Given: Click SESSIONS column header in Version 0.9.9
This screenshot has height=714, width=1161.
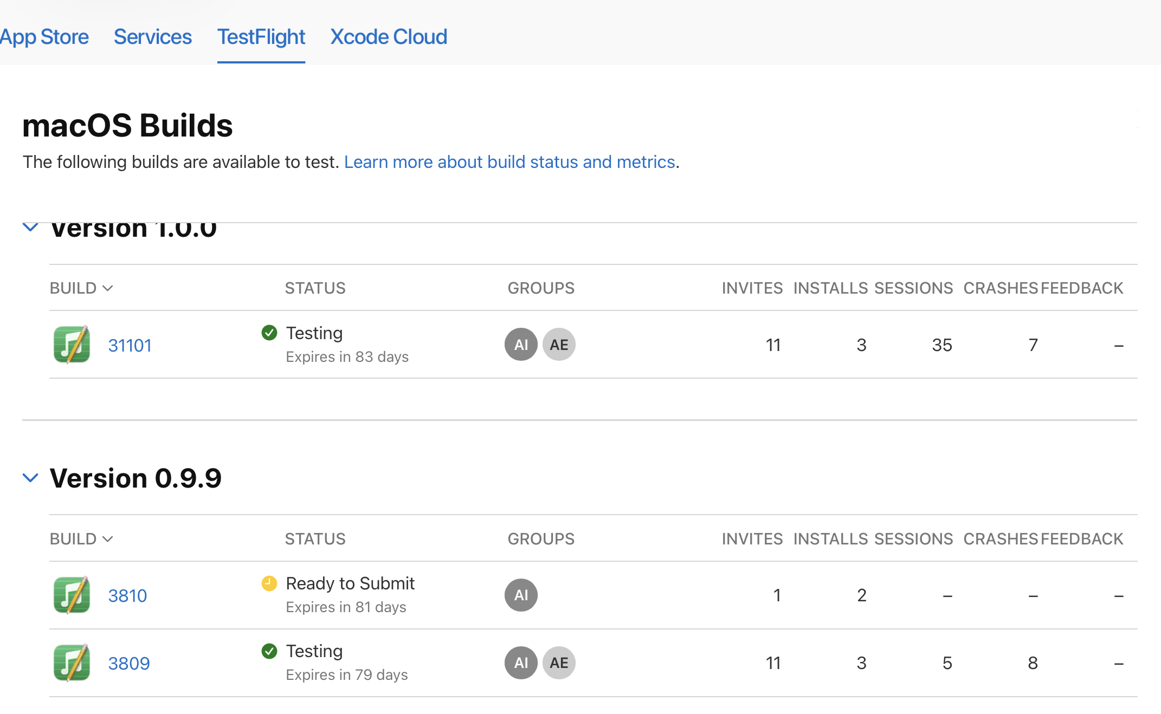Looking at the screenshot, I should (913, 539).
